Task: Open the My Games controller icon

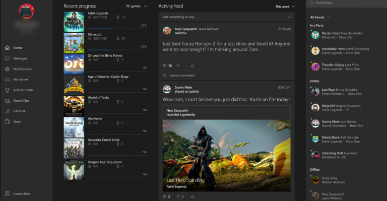Action: click(x=7, y=79)
